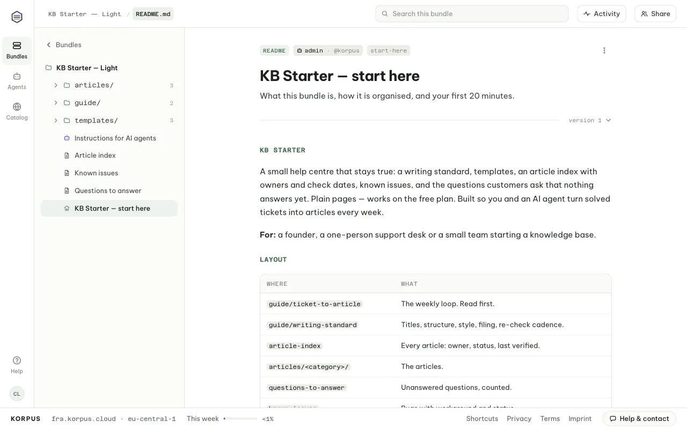Select KB Starter — start here tree item
This screenshot has height=429, width=687.
pos(109,209)
